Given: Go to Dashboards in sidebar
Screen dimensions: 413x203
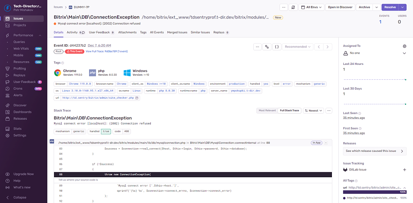Looking at the screenshot, I should (x=22, y=112).
